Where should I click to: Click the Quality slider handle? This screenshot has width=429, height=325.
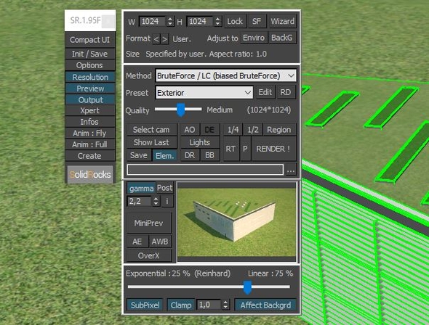(x=180, y=110)
